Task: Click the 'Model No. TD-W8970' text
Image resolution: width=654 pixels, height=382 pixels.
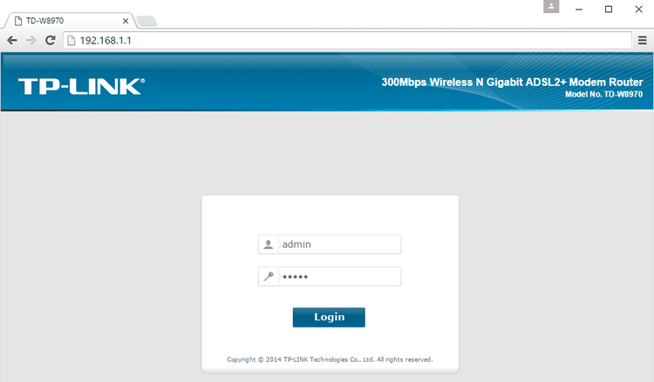Action: coord(603,95)
